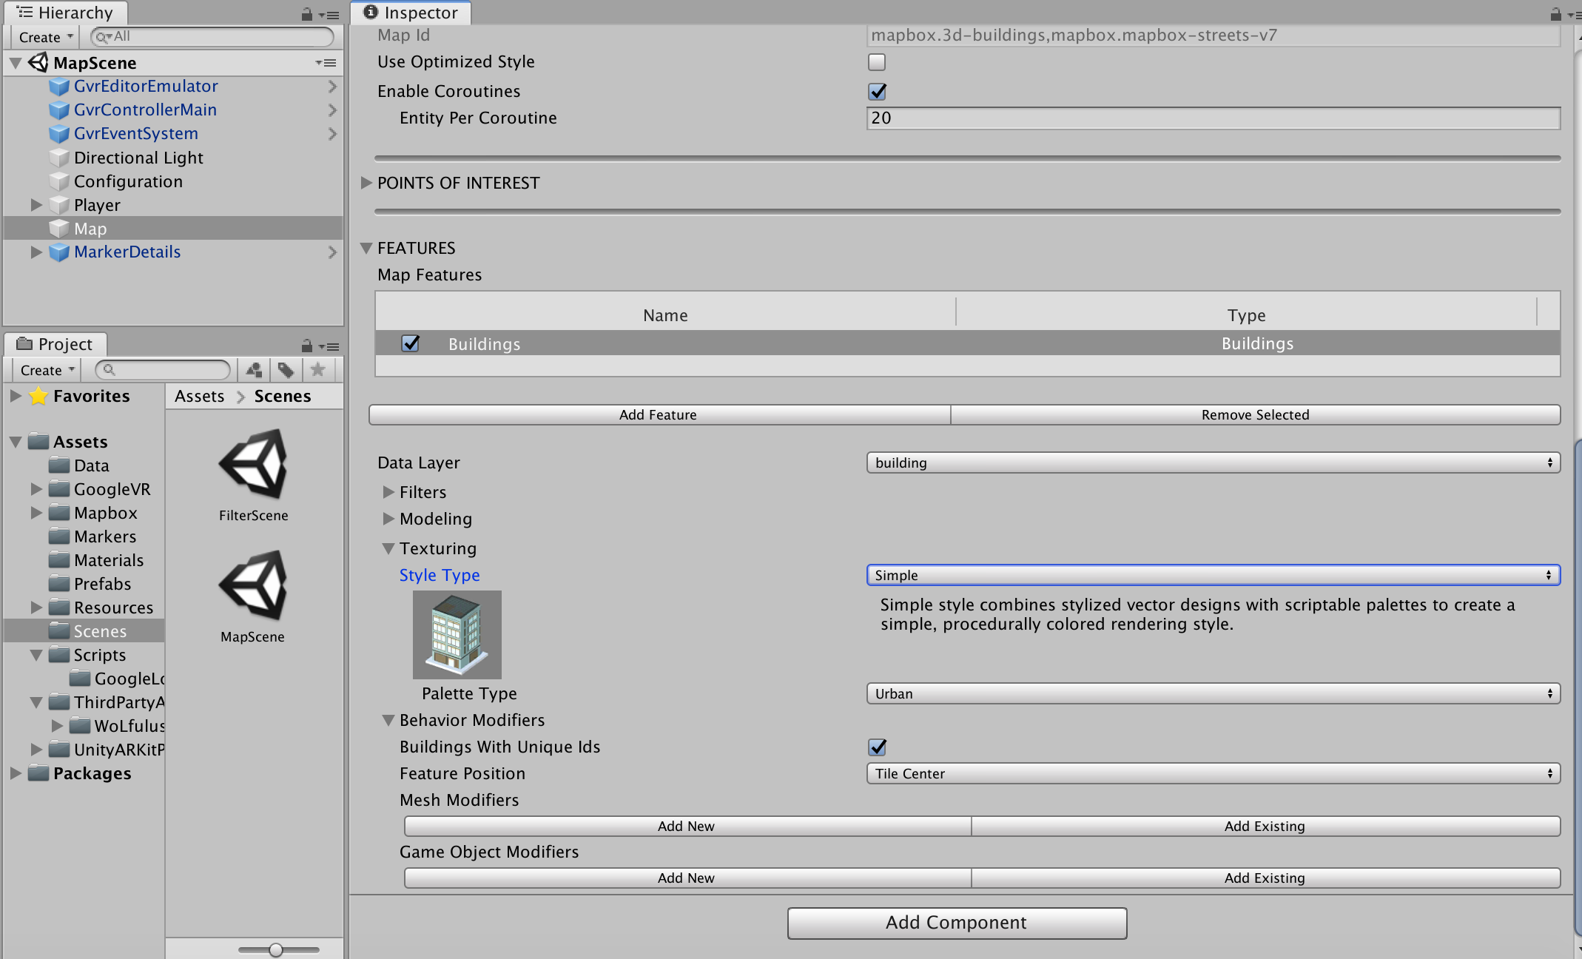Open the Style Type dropdown
The width and height of the screenshot is (1582, 959).
1213,575
